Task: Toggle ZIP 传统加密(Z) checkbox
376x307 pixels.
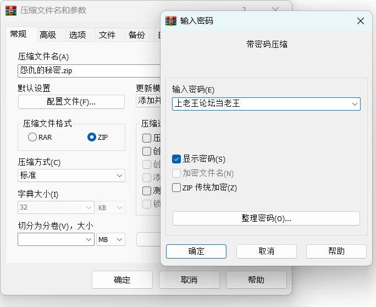Action: (176, 188)
